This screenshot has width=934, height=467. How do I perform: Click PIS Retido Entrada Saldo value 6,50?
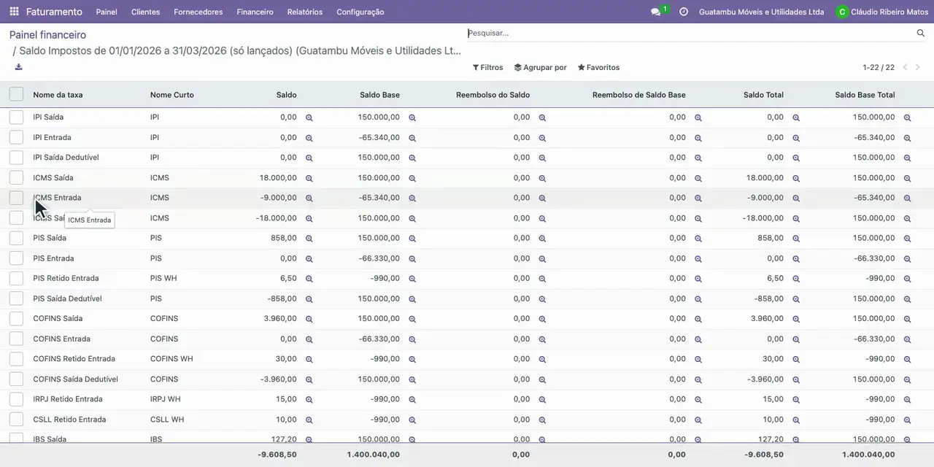coord(288,278)
